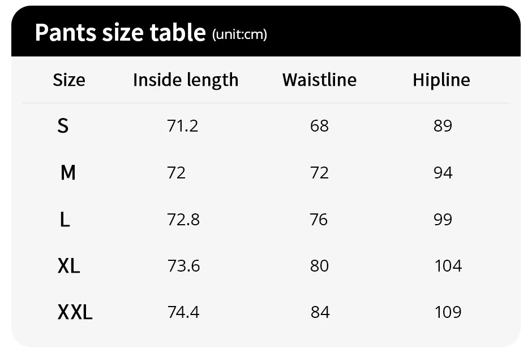
Task: Click the S size row label
Action: 63,126
